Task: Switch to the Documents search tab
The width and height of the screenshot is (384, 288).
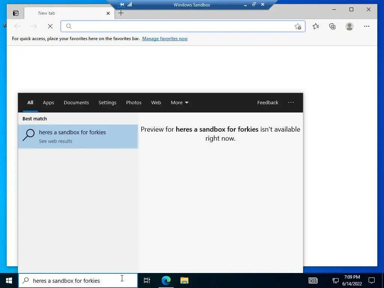Action: click(x=76, y=103)
